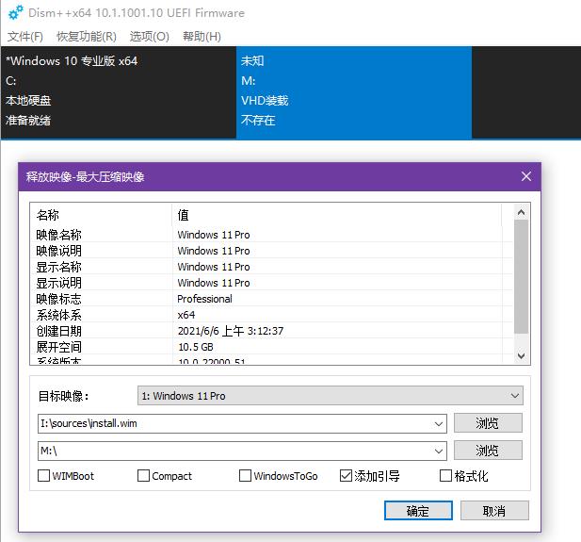The image size is (581, 542).
Task: Expand the 目标映像 dropdown showing Windows 11 Pro
Action: [331, 396]
